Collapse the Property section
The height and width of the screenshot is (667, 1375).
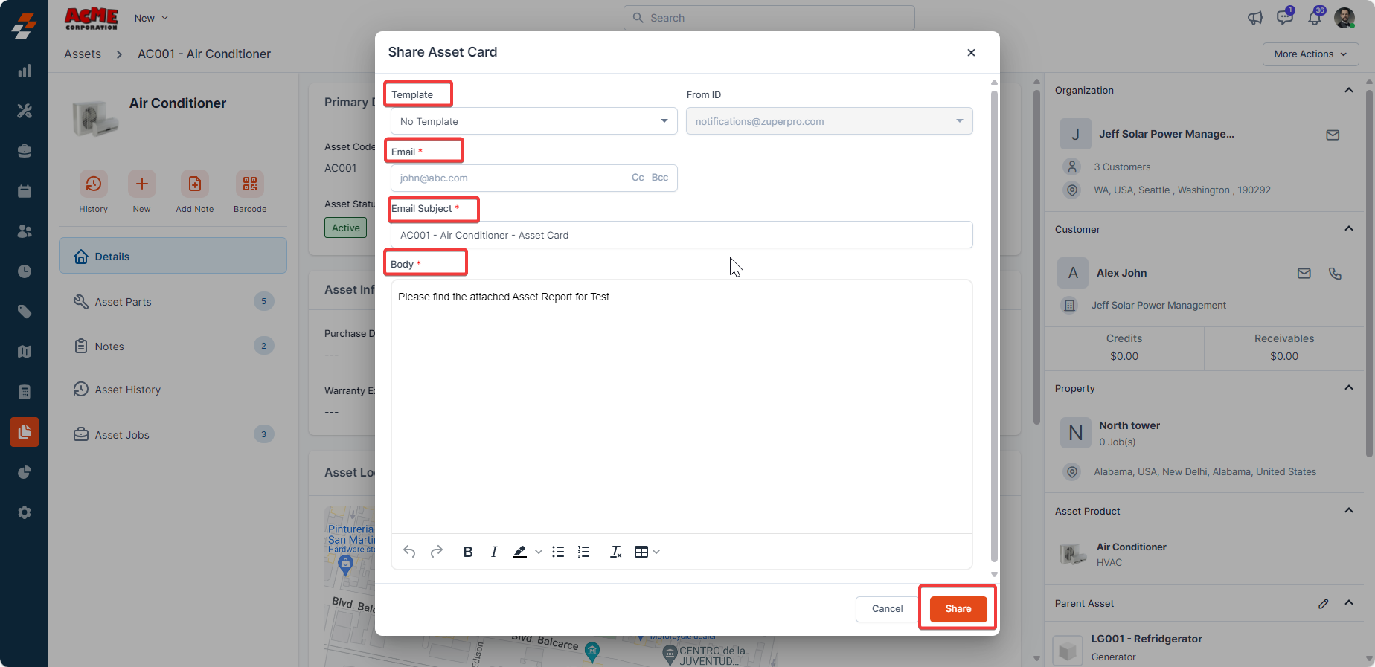click(1349, 388)
